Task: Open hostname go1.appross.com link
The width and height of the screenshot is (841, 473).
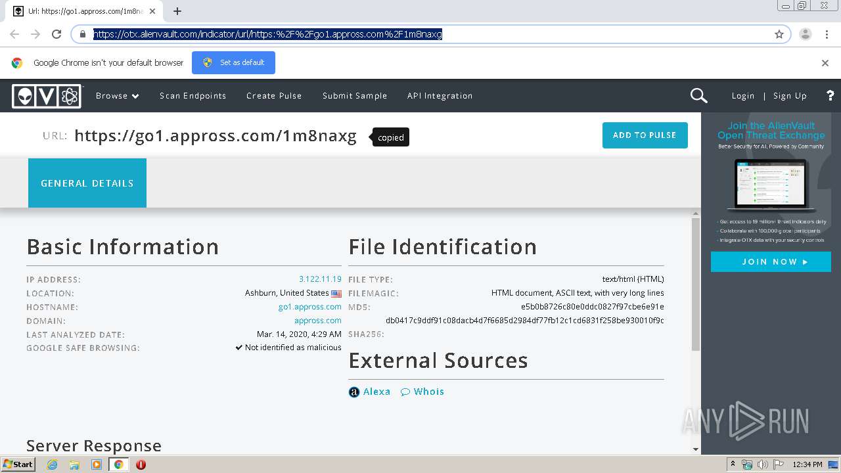Action: point(310,307)
